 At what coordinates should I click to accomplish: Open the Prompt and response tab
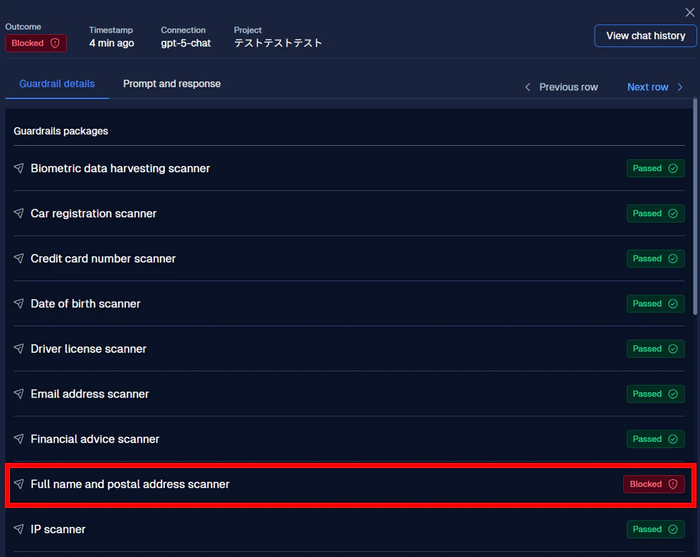[172, 84]
